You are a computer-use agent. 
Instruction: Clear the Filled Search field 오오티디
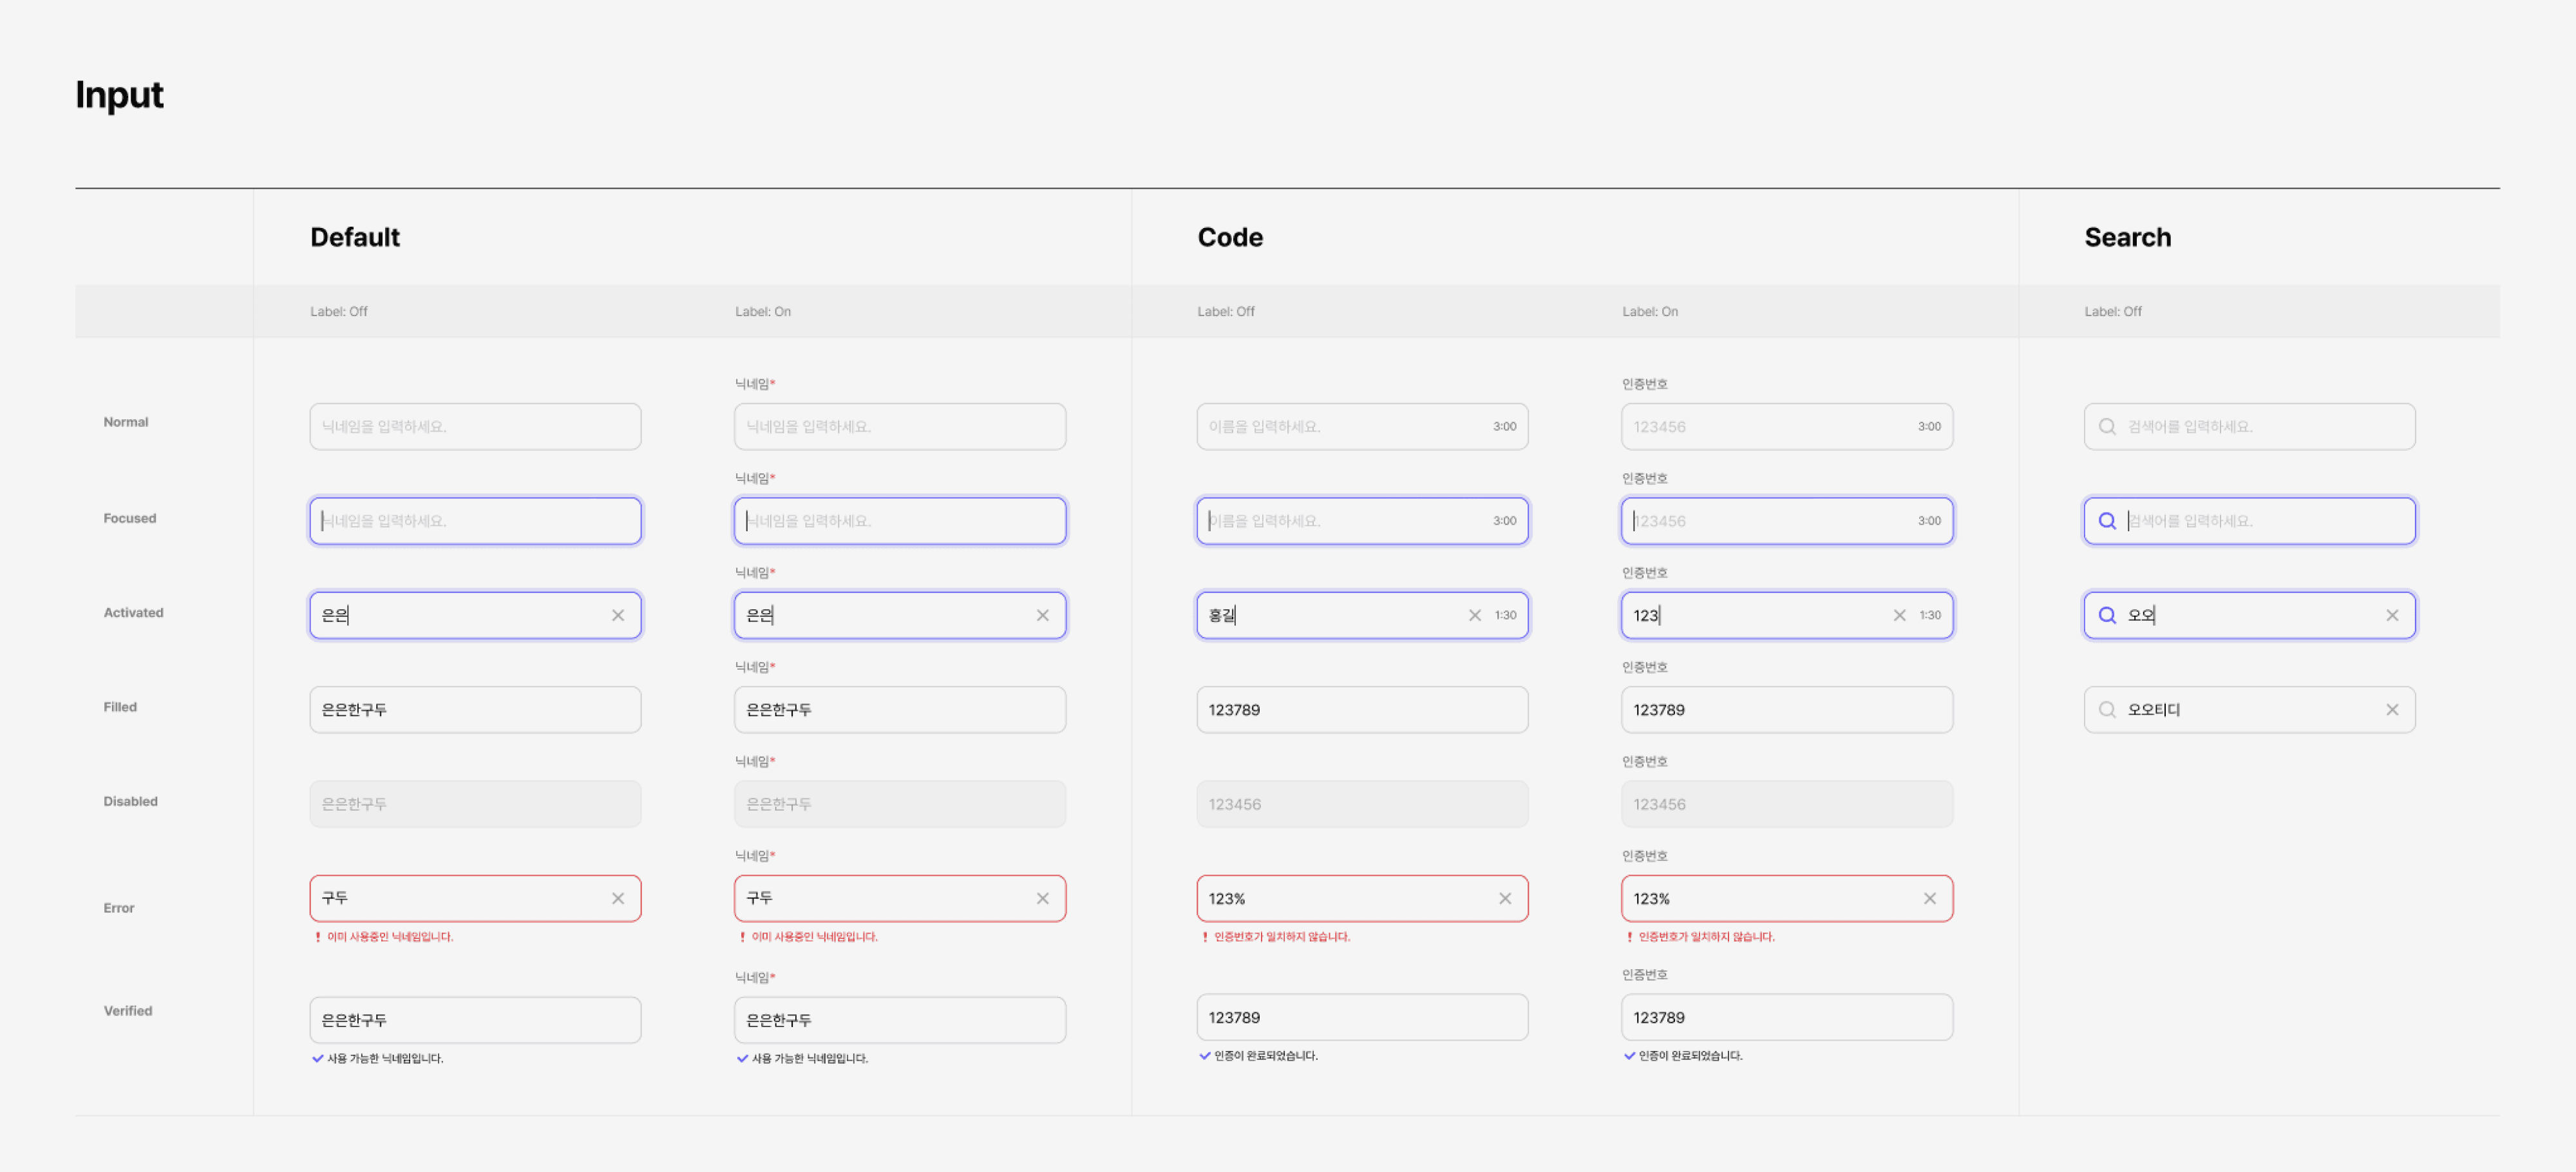(x=2391, y=709)
